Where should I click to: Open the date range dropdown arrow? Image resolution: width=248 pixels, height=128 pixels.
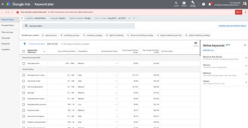[x=129, y=18]
